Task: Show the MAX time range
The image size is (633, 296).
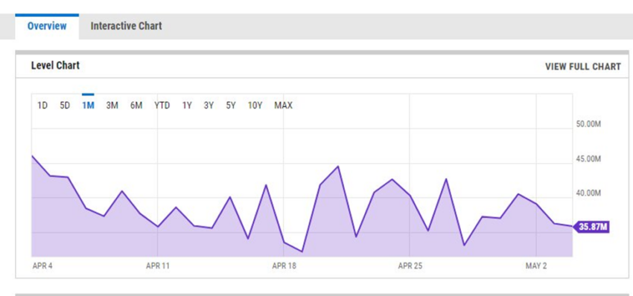Action: click(283, 106)
